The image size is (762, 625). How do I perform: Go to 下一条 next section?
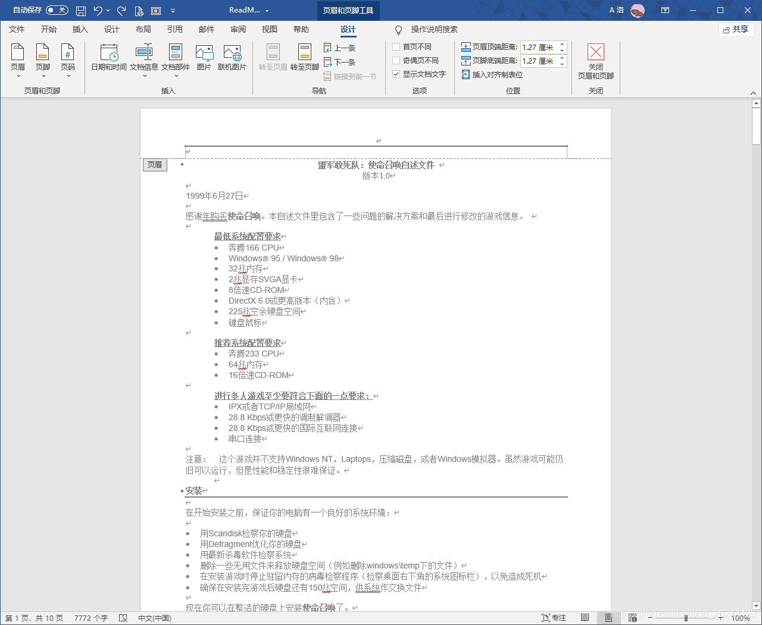340,62
